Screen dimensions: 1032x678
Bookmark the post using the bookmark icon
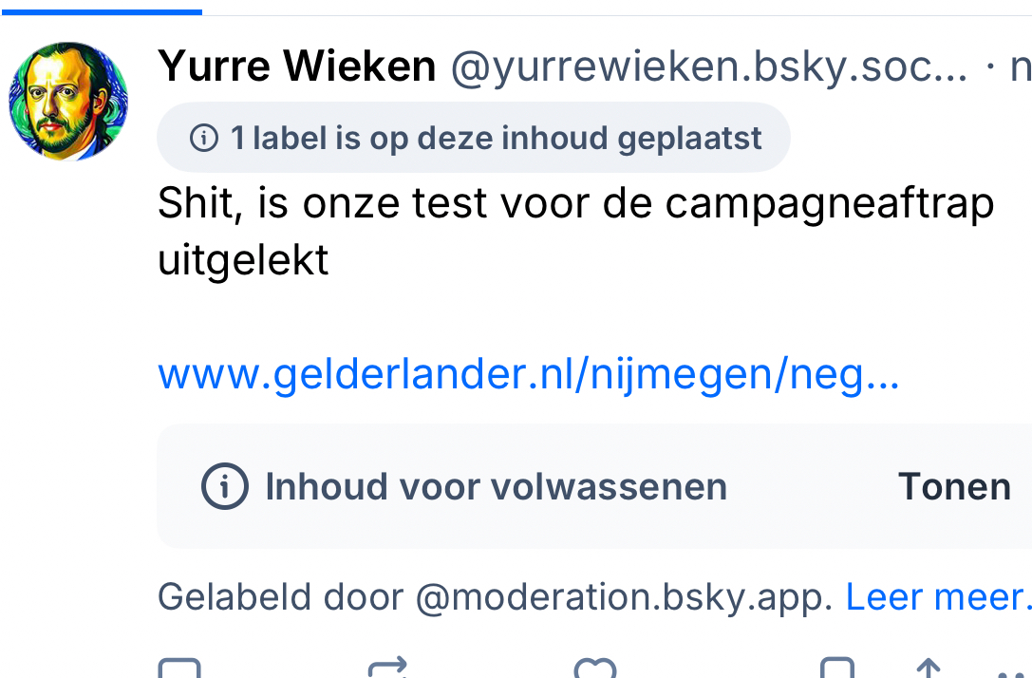tap(837, 669)
